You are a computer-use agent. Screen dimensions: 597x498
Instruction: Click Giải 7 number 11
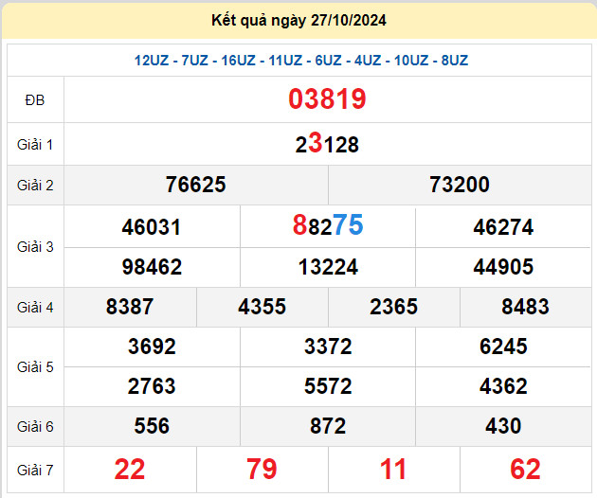[393, 470]
